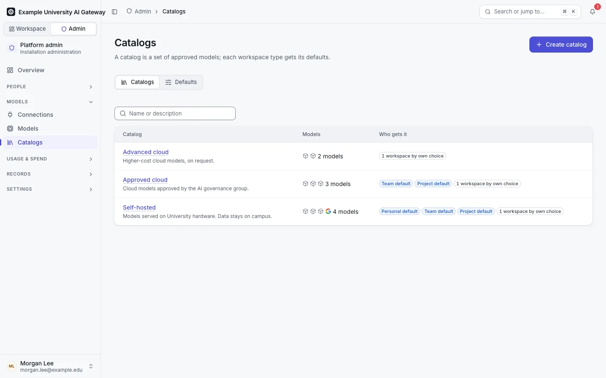Image resolution: width=606 pixels, height=378 pixels.
Task: Click the Search or jump to box
Action: click(x=530, y=12)
